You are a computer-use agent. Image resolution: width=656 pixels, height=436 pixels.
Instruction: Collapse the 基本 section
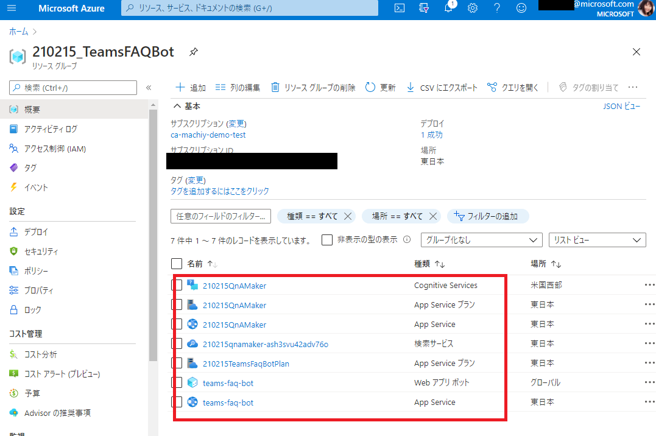tap(176, 105)
